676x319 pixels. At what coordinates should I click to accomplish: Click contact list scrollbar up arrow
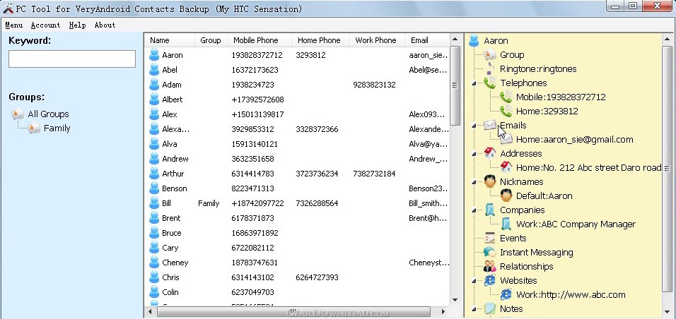pos(455,40)
